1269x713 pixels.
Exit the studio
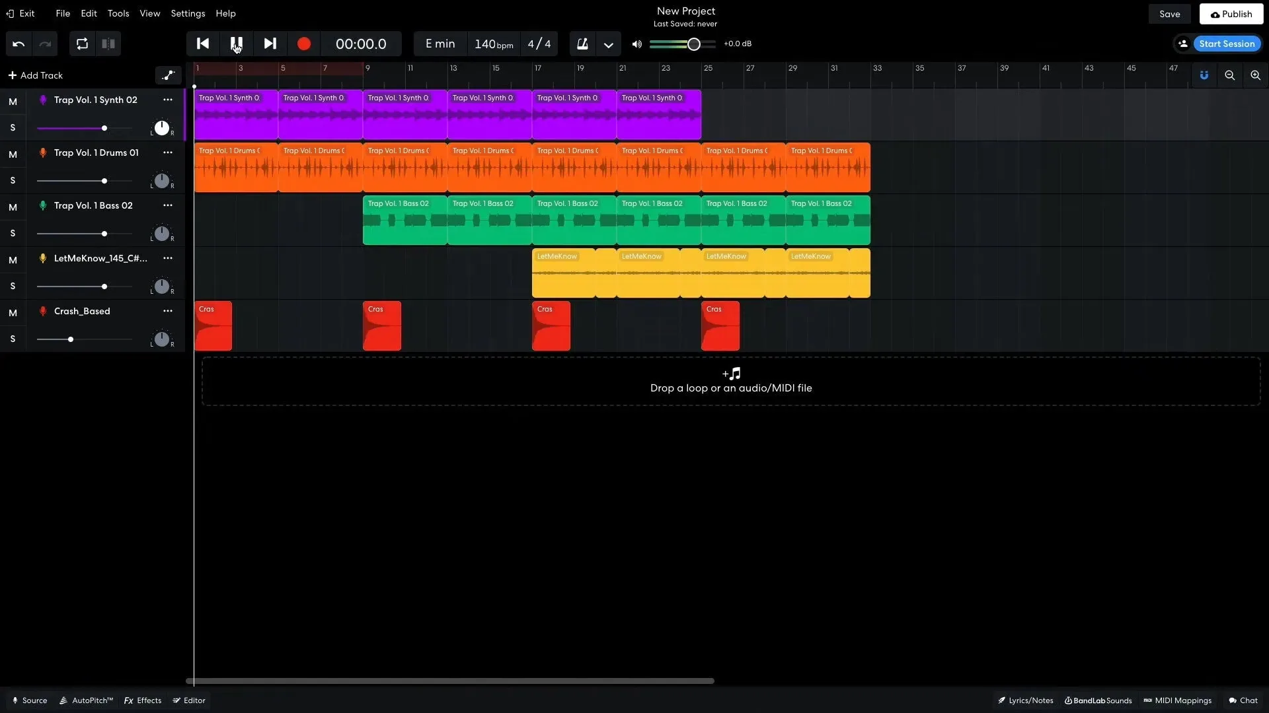pyautogui.click(x=20, y=13)
